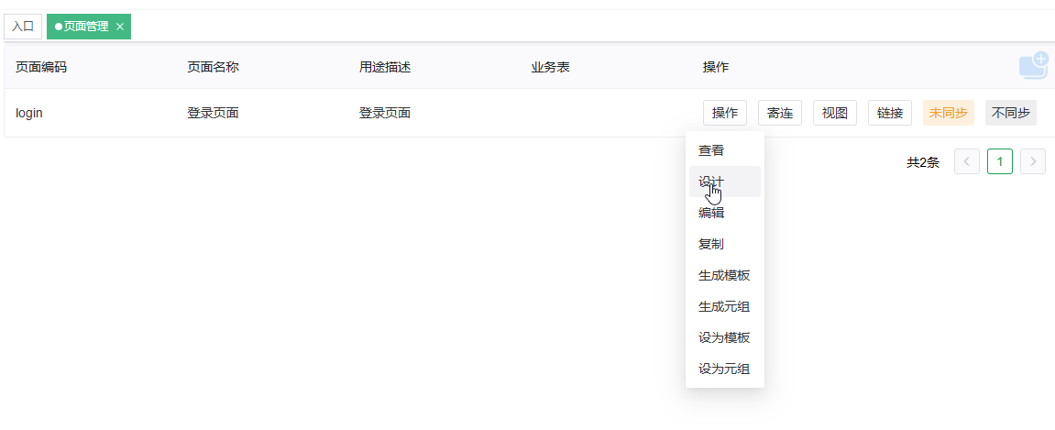This screenshot has width=1055, height=430.
Task: Click the 共2条 total count text
Action: tap(923, 162)
